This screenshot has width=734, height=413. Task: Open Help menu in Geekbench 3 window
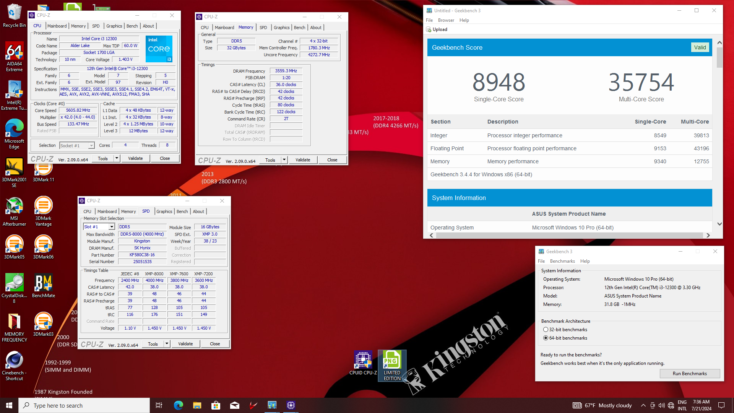585,261
